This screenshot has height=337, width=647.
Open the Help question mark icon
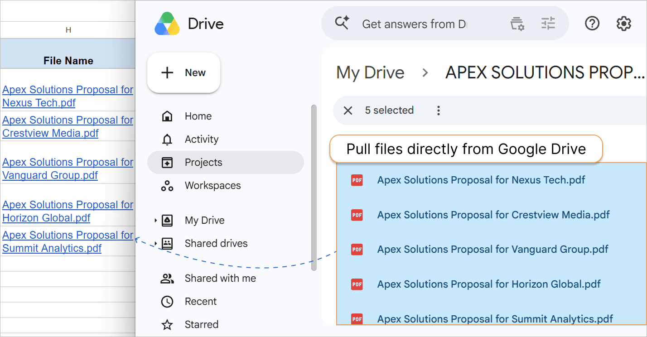pos(592,24)
